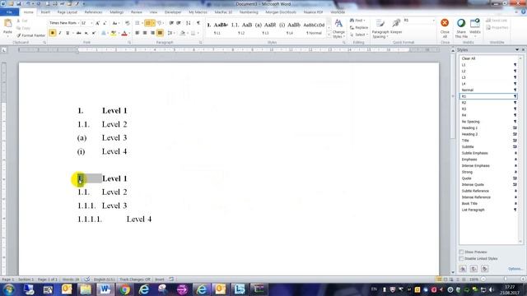The height and width of the screenshot is (296, 527).
Task: Open Google Chrome from the taskbar
Action: tap(124, 289)
